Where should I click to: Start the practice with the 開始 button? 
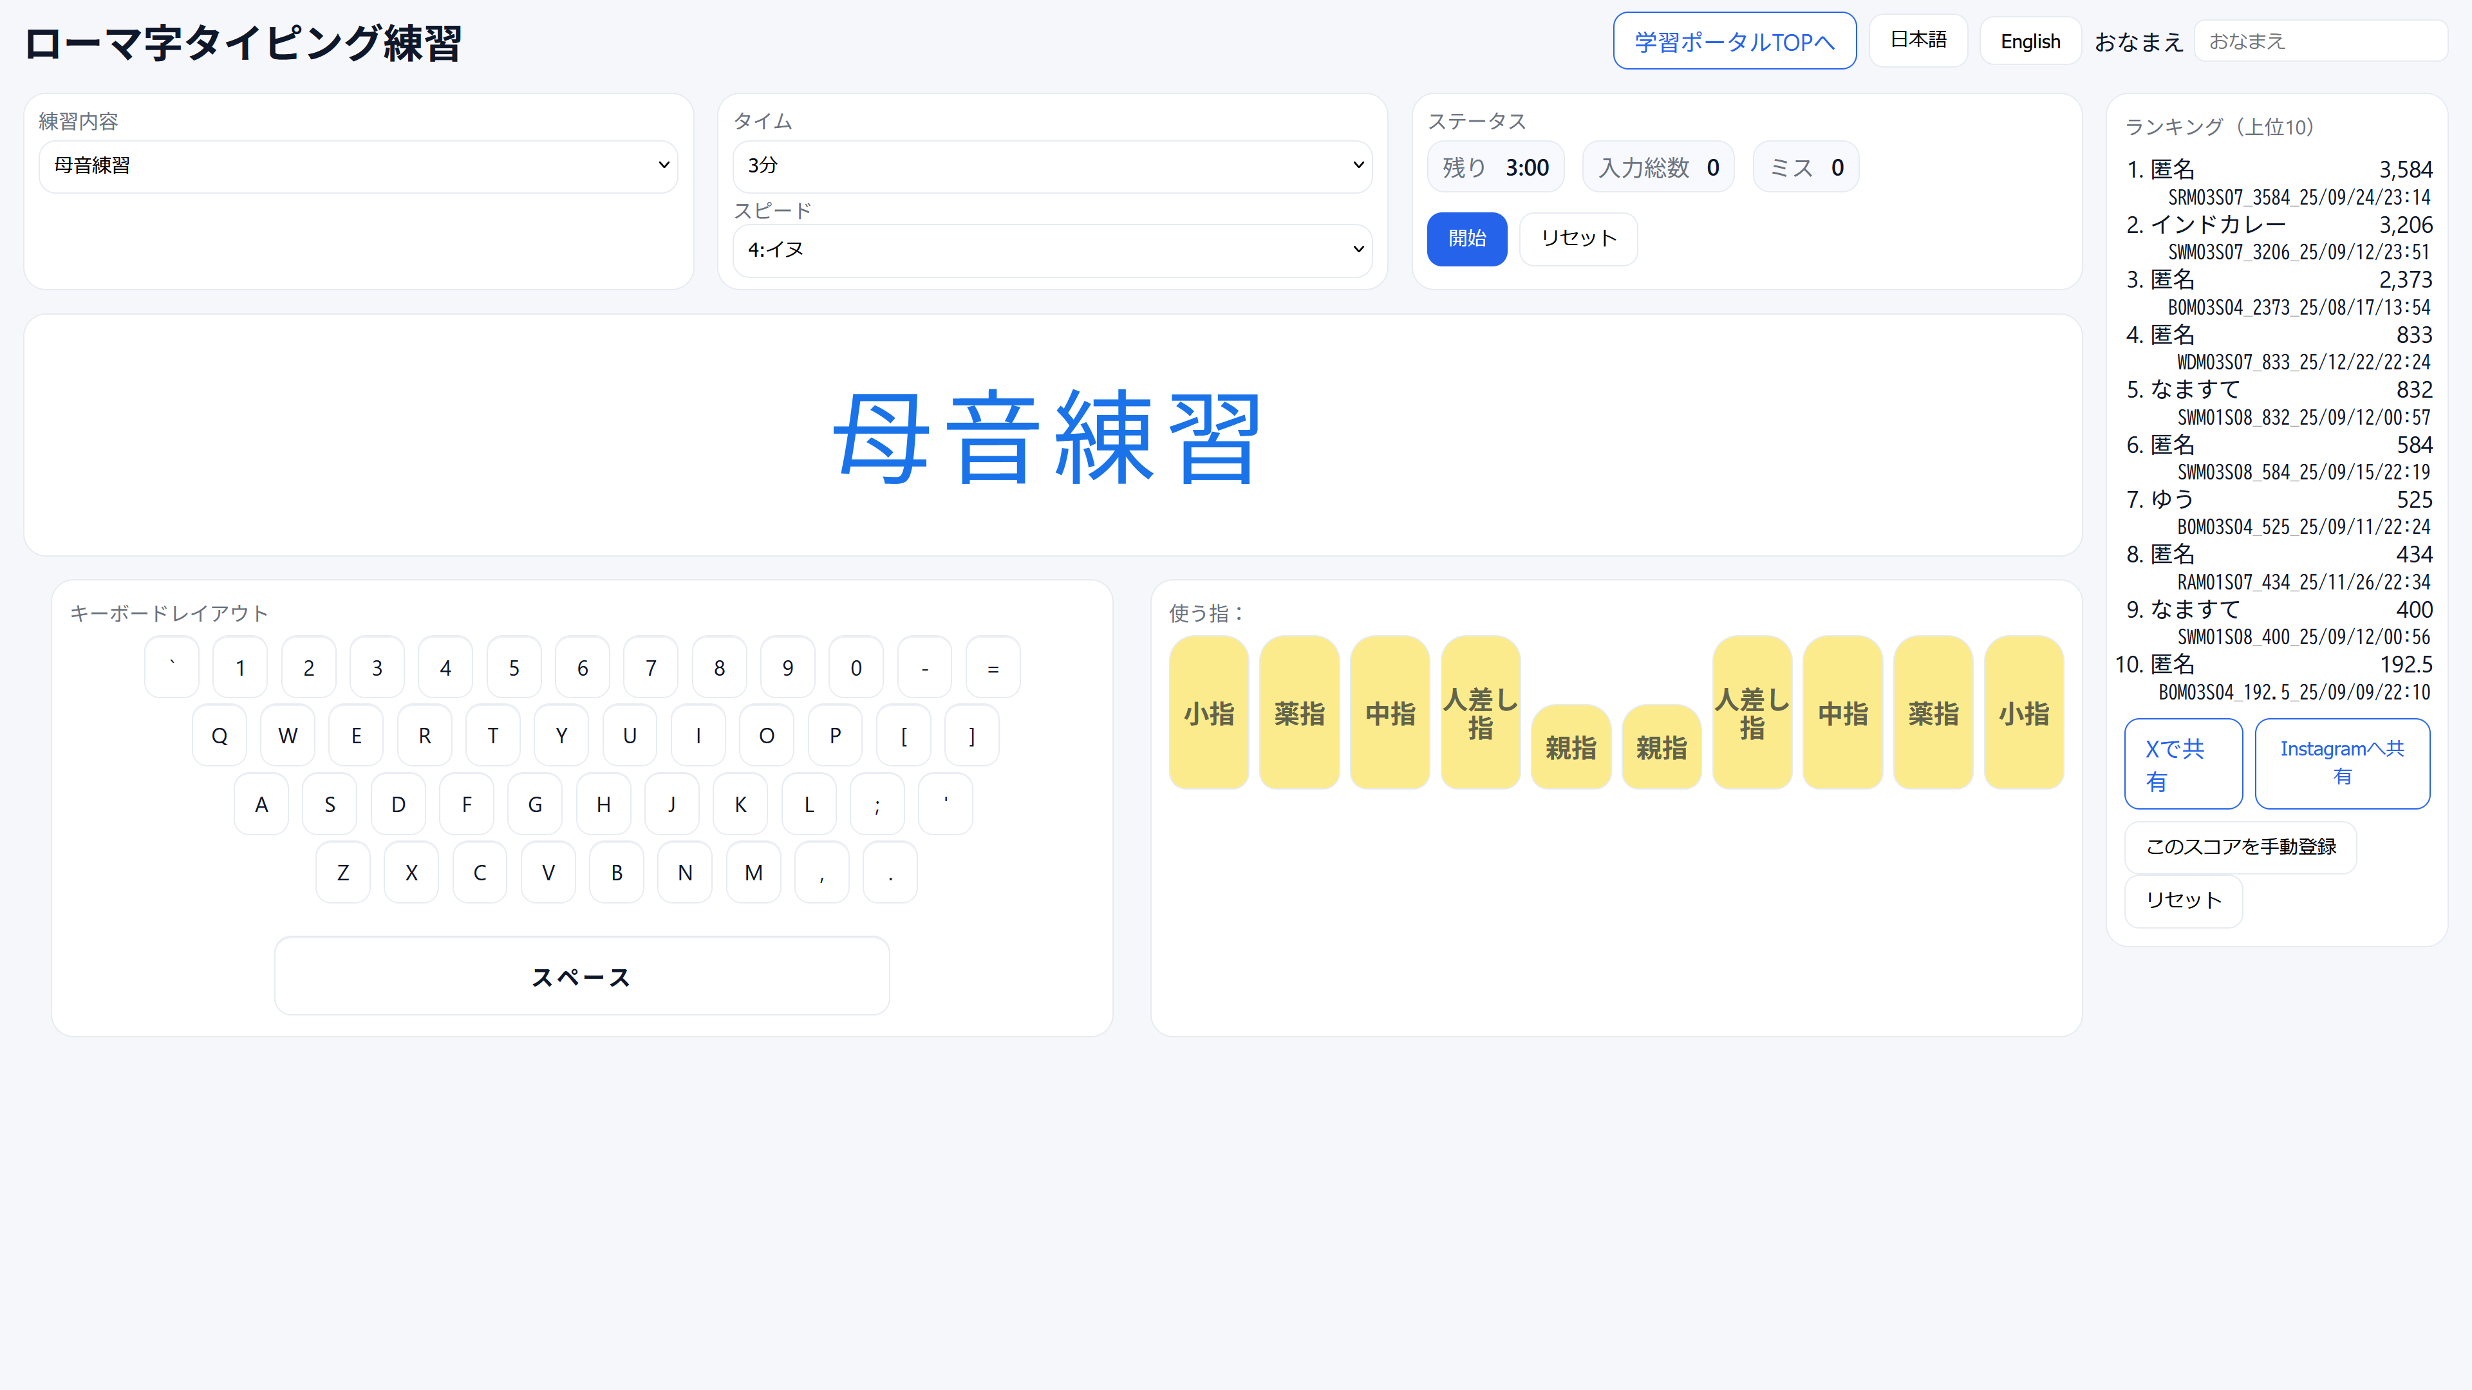click(1466, 239)
